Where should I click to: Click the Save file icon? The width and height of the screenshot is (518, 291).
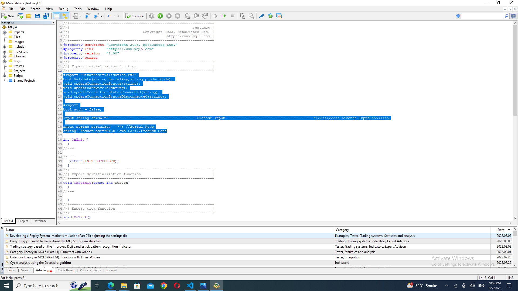point(37,16)
